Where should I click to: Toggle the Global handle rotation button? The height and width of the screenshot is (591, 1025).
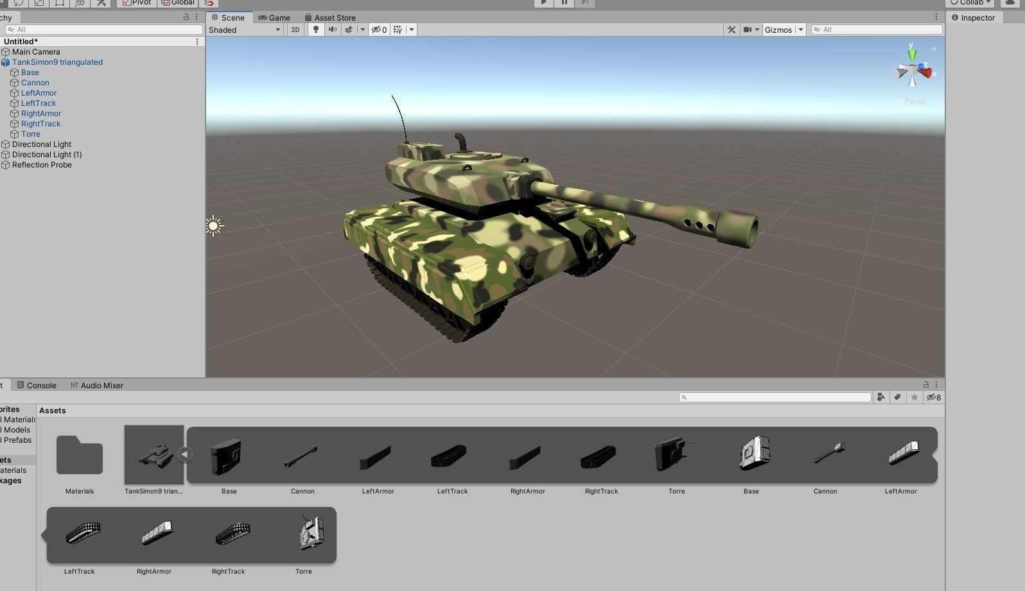click(177, 3)
